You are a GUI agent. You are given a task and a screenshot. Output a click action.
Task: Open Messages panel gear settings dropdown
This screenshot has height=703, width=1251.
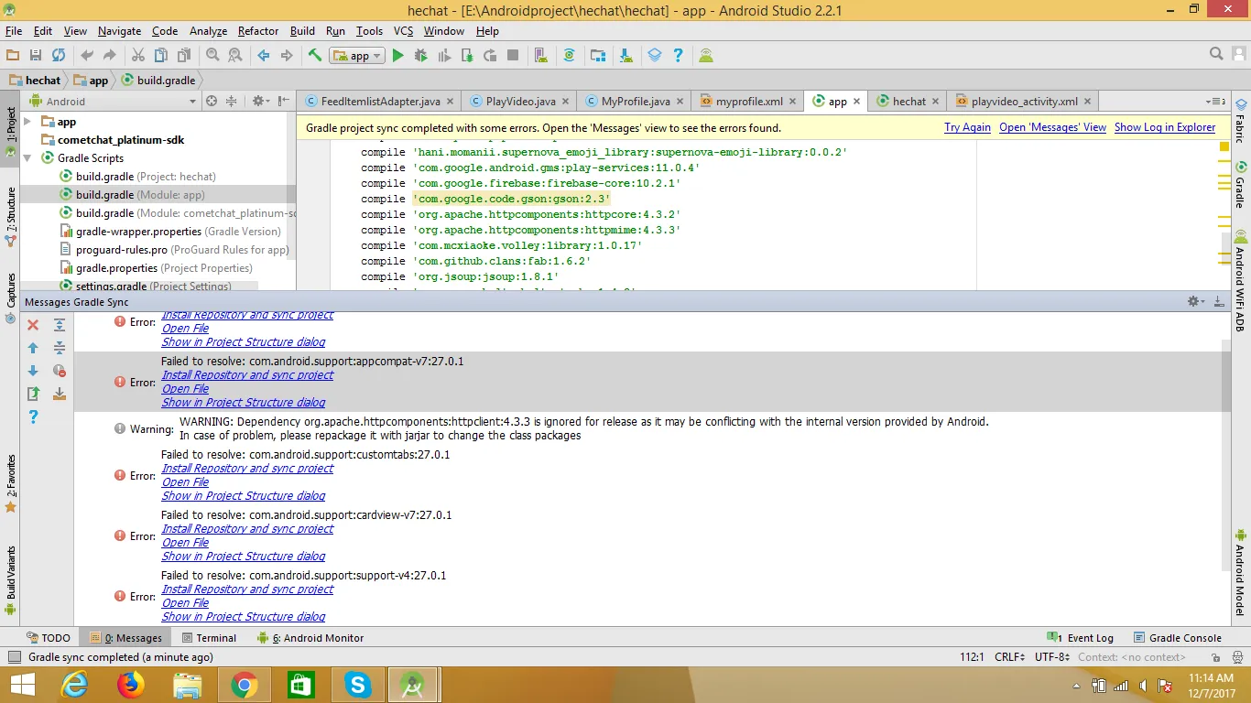(x=1195, y=301)
